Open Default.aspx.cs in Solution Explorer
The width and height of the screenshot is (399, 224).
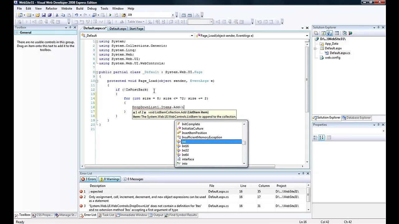(x=340, y=53)
